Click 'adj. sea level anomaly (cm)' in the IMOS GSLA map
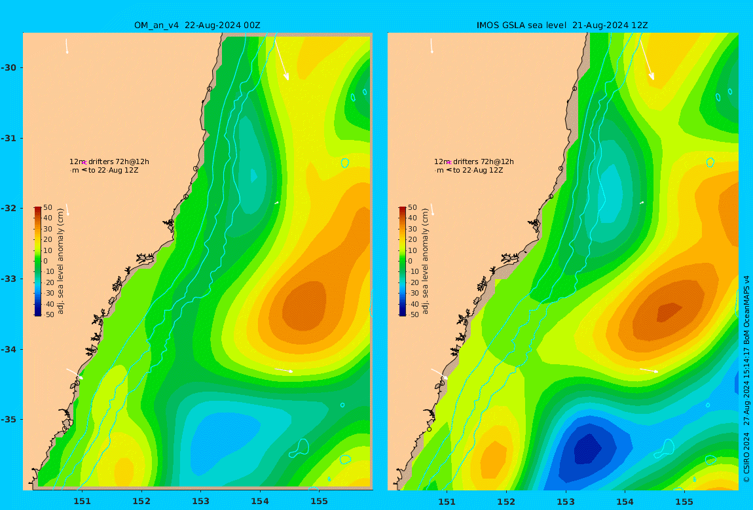753x510 pixels. click(425, 262)
